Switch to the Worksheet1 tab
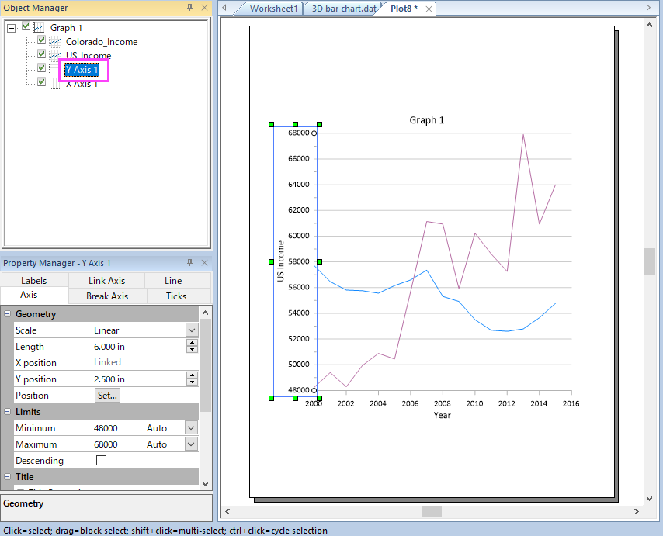The height and width of the screenshot is (536, 663). (x=273, y=9)
